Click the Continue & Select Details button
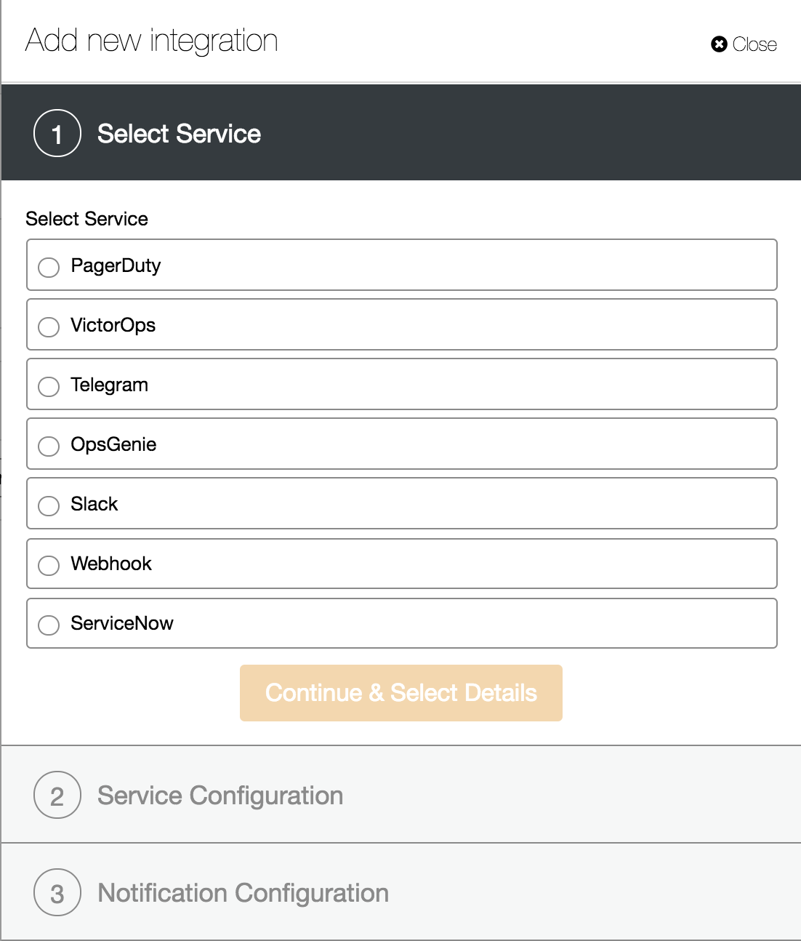The height and width of the screenshot is (941, 801). pos(401,693)
